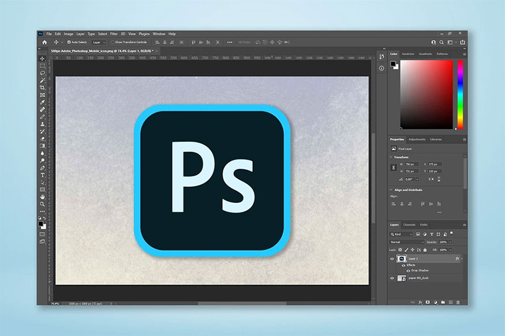Screen dimensions: 505x336
Task: Toggle the width-height link constraint
Action: [393, 168]
